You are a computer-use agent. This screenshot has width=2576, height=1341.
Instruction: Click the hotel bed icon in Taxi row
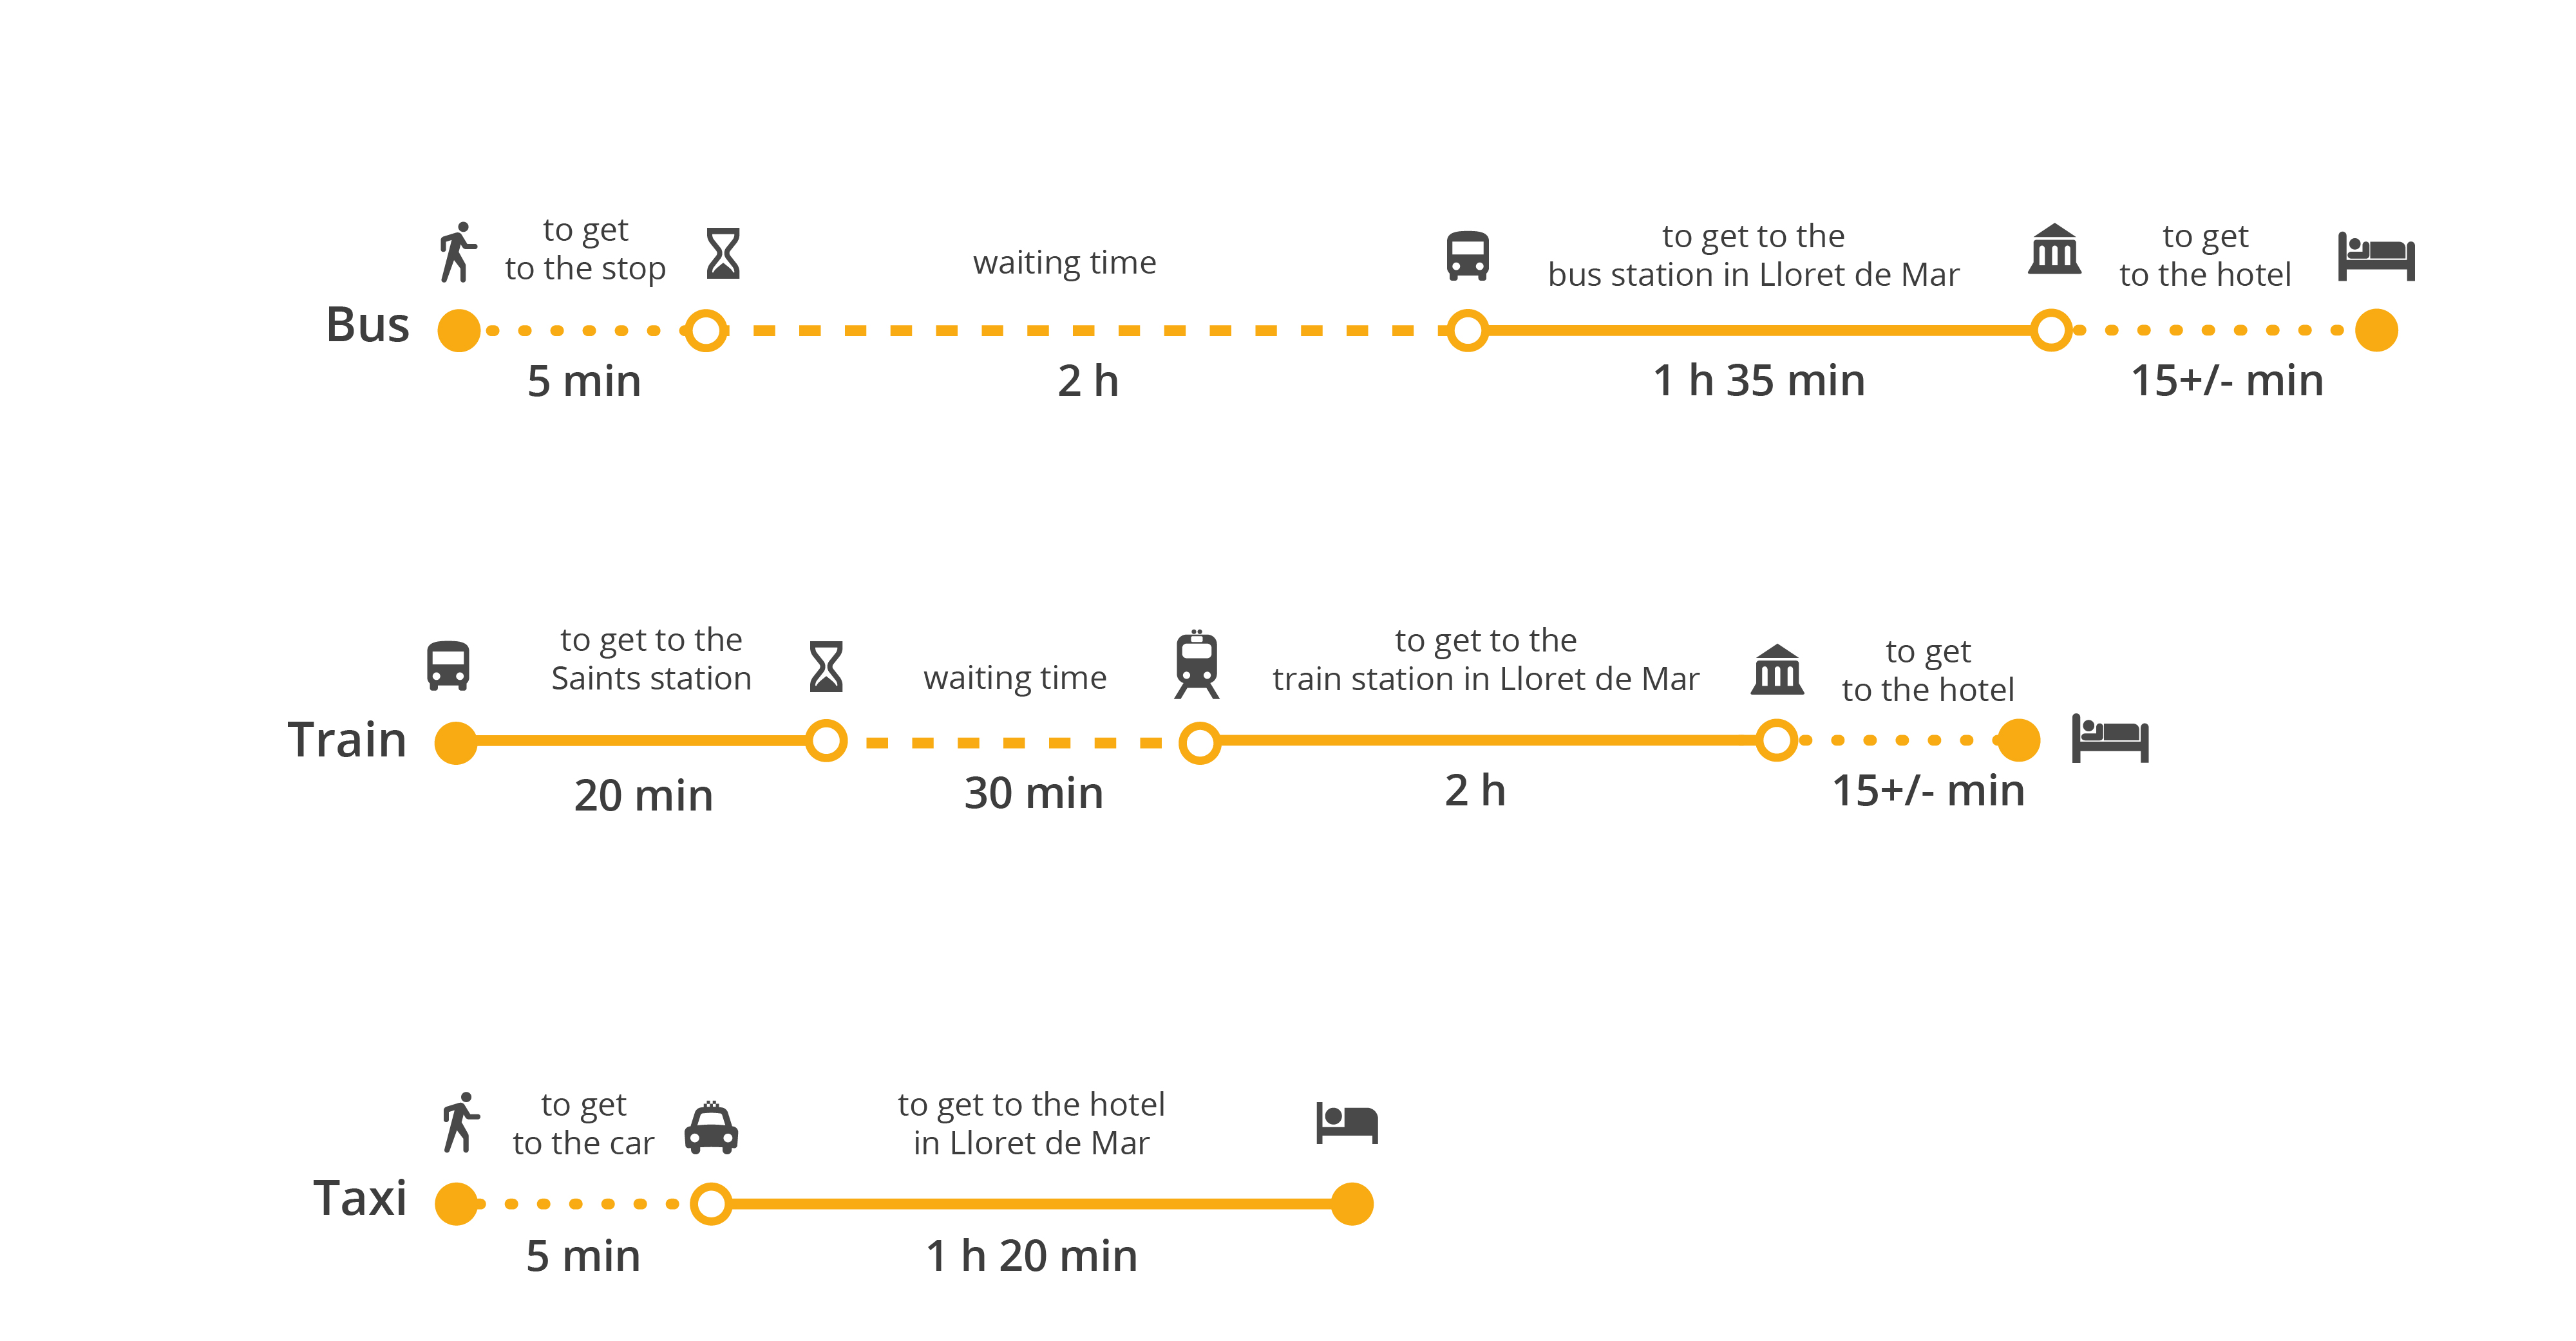pyautogui.click(x=1347, y=1123)
